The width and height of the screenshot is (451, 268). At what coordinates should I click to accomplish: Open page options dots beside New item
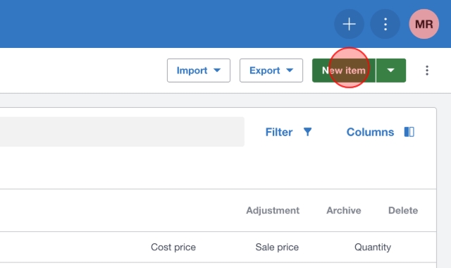(x=427, y=71)
